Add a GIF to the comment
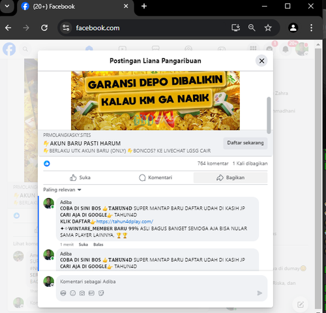This screenshot has width=326, height=313. click(x=91, y=293)
